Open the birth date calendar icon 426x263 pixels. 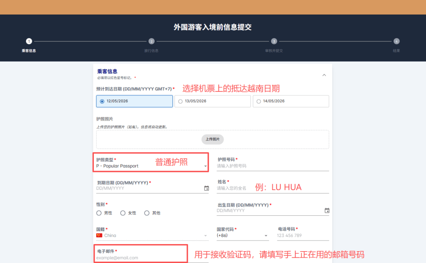327,211
